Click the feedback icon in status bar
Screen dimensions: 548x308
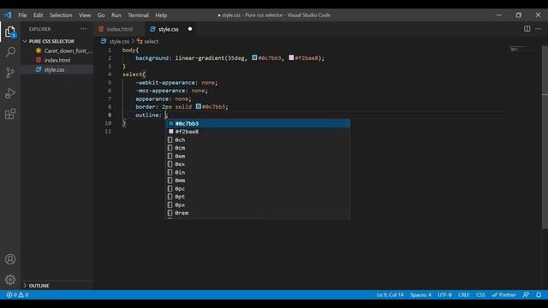pos(526,294)
